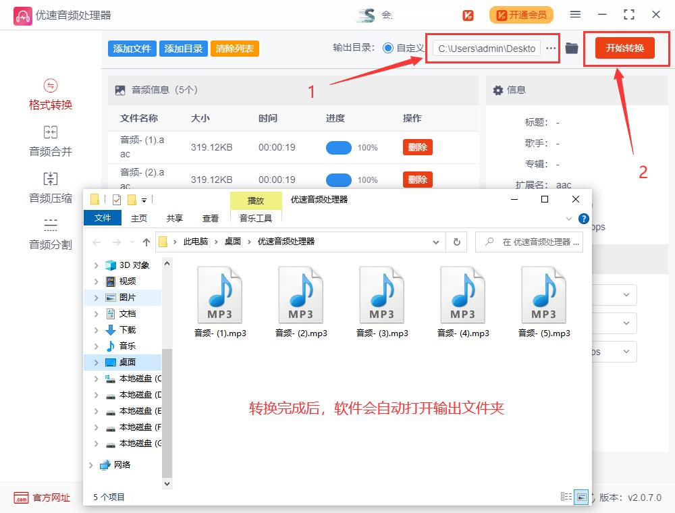Screen dimensions: 675x513
Task: Click the Explorer forward arrow
Action: pyautogui.click(x=117, y=242)
